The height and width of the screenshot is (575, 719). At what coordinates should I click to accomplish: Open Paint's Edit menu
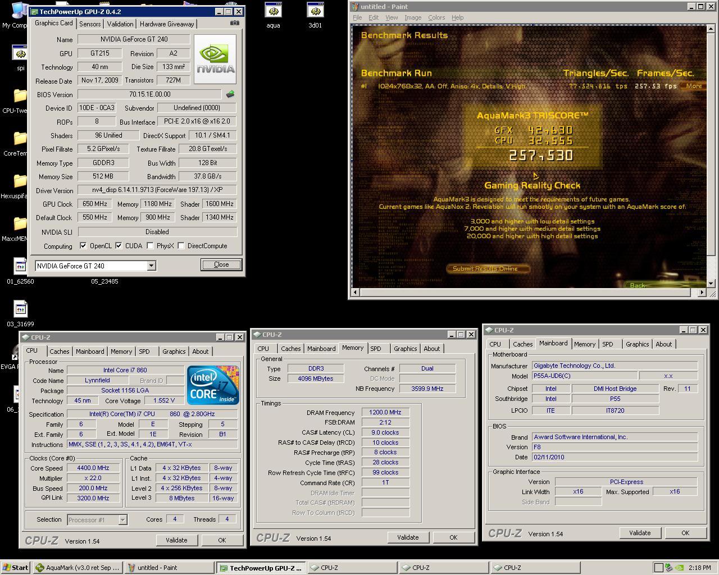point(374,17)
